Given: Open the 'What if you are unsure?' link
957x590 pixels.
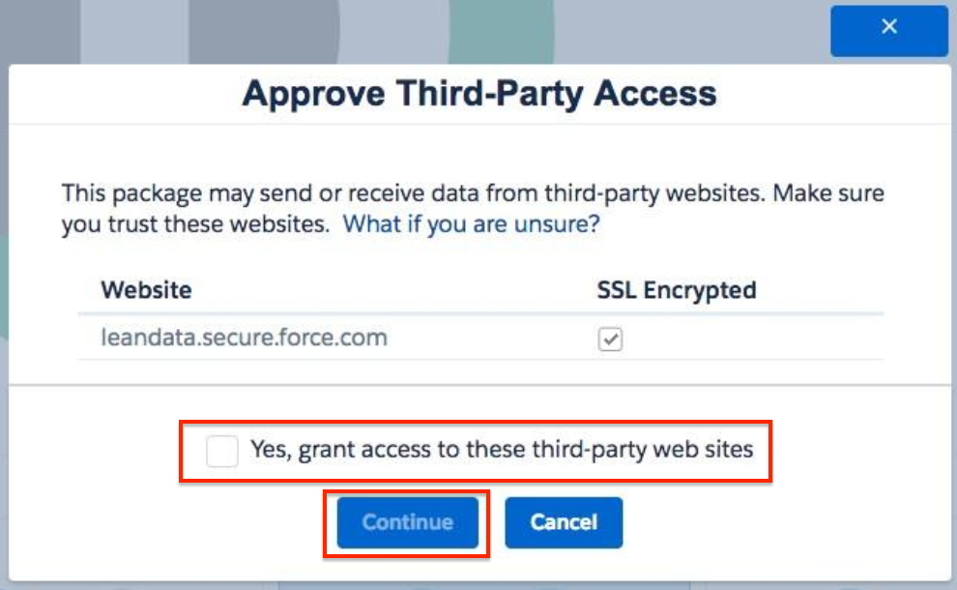Looking at the screenshot, I should (x=472, y=224).
